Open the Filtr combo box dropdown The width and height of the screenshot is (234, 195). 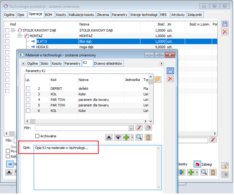(131, 128)
